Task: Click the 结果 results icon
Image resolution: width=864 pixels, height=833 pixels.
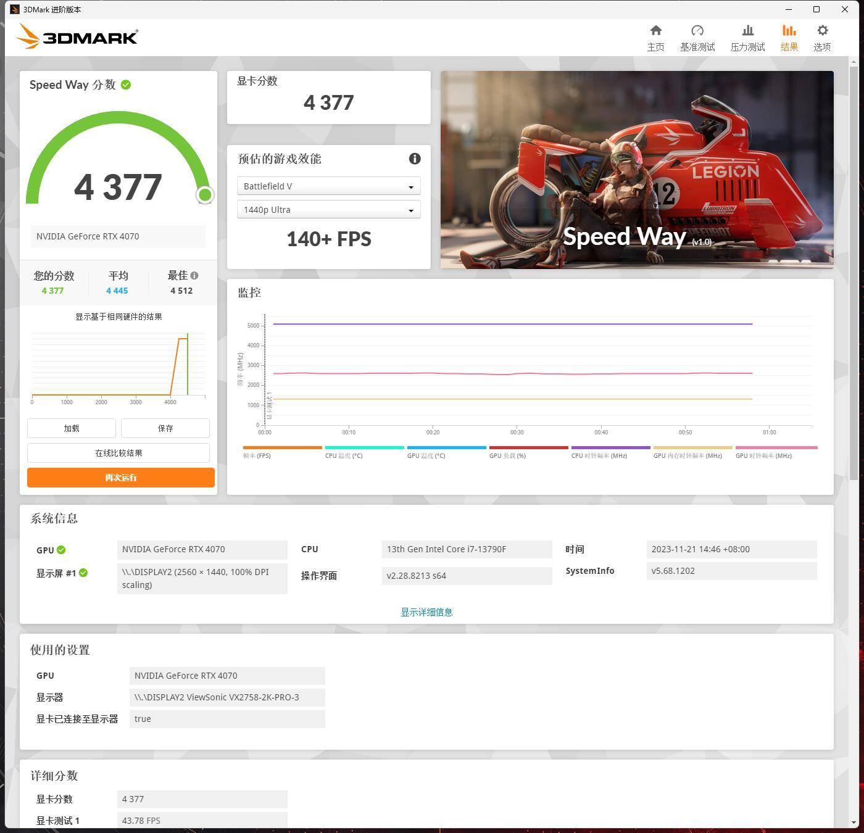Action: click(x=789, y=37)
